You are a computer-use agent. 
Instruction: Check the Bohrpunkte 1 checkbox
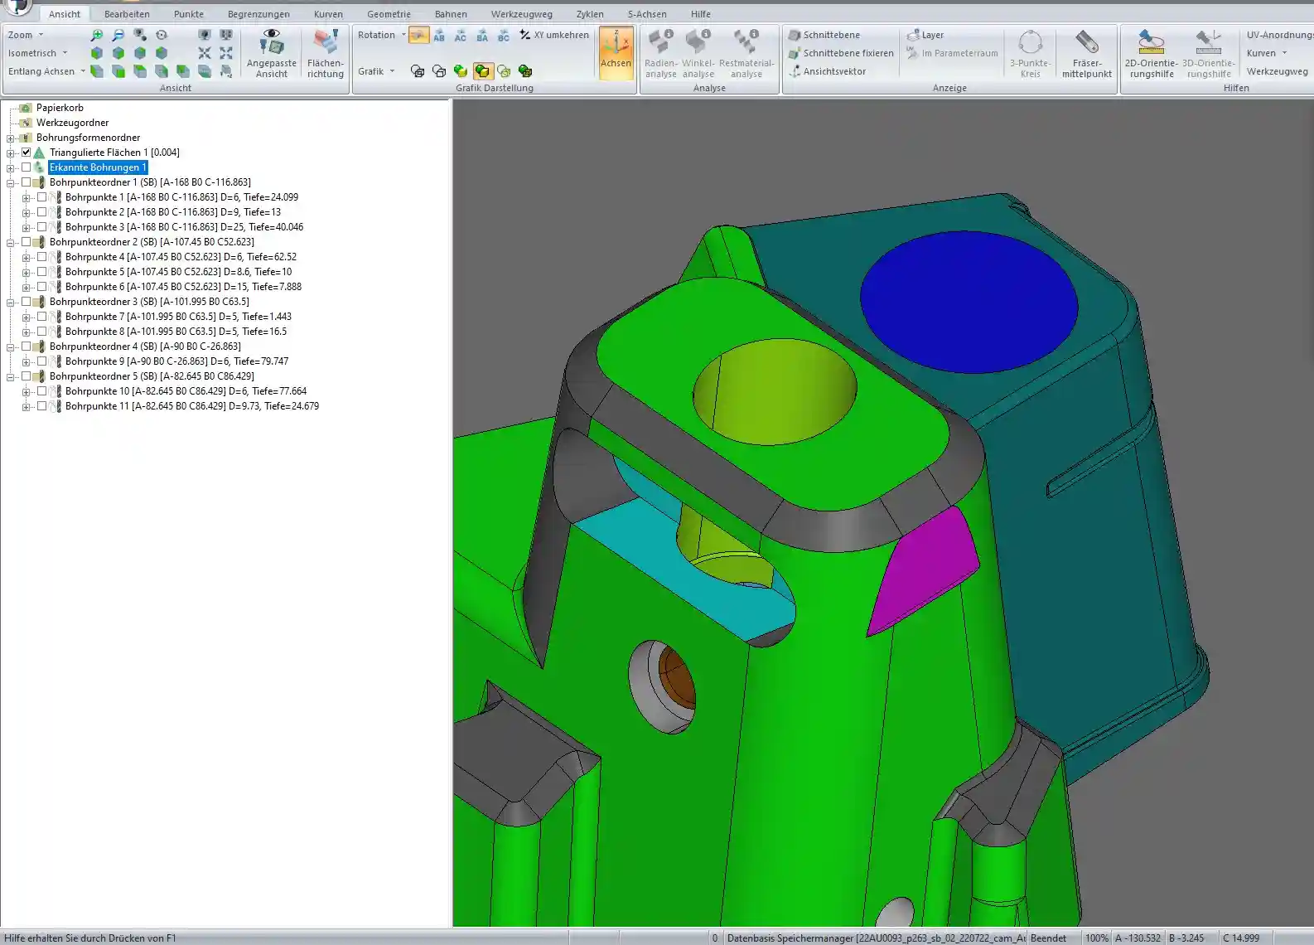pyautogui.click(x=42, y=197)
